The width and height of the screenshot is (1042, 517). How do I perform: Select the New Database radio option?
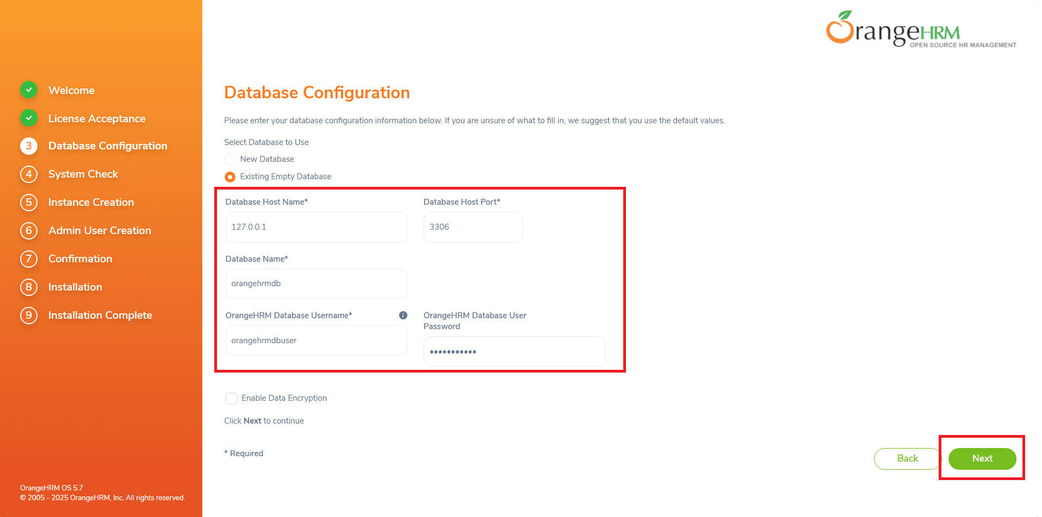click(x=230, y=159)
